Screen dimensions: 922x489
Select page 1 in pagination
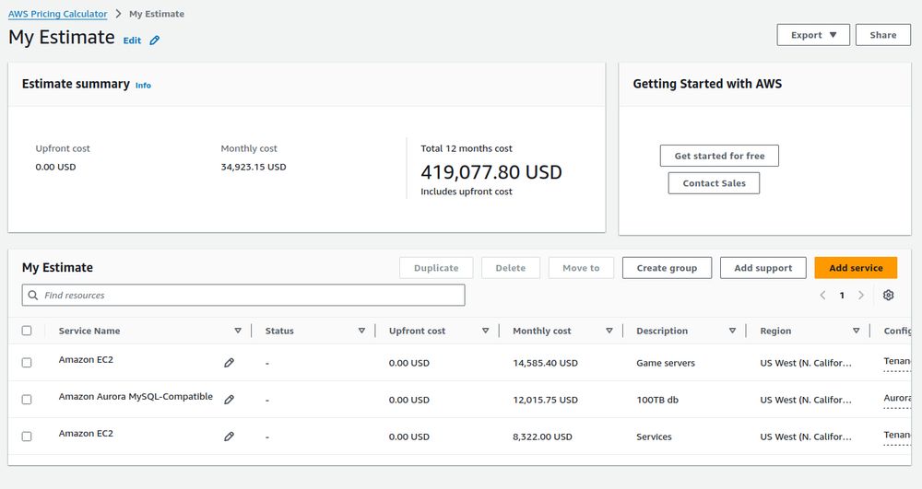coord(842,296)
